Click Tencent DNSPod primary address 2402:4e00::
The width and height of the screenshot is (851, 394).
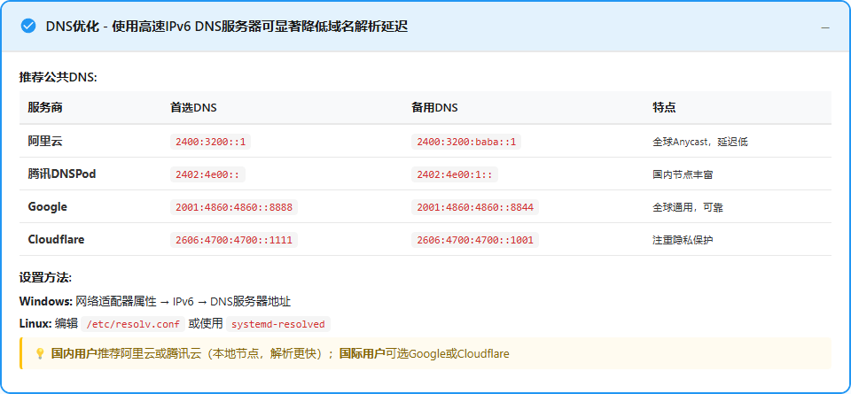point(207,174)
